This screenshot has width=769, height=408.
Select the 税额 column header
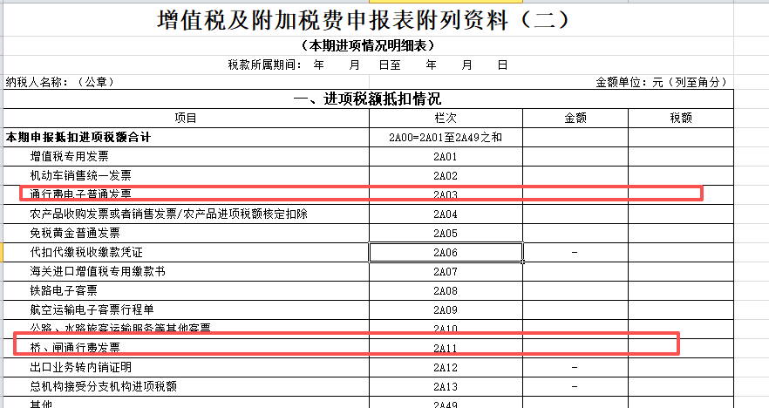681,119
